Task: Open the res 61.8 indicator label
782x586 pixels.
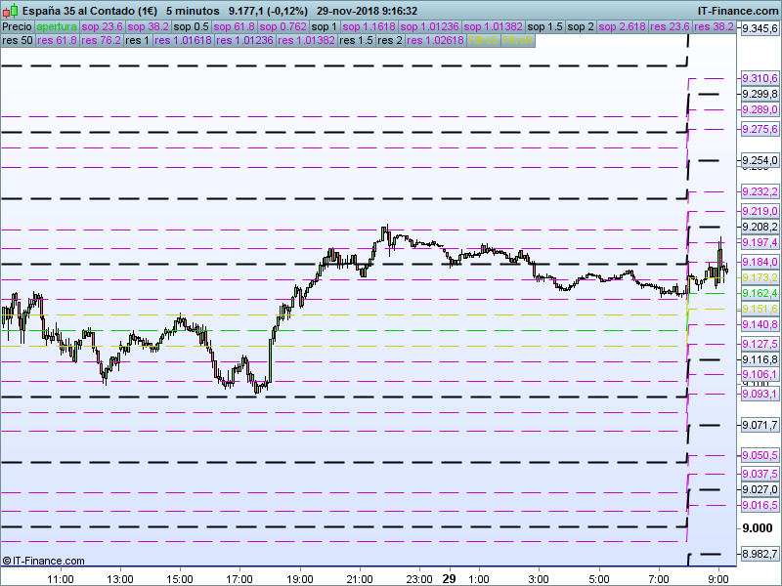Action: pos(57,40)
